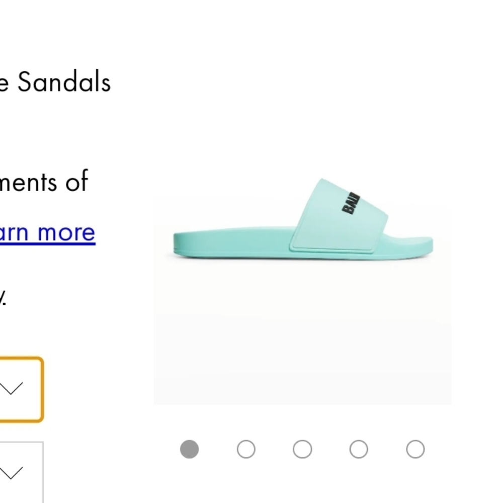This screenshot has height=503, width=503.
Task: Switch to the second product image dot
Action: point(246,449)
